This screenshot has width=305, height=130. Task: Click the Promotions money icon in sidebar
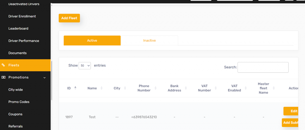tap(4, 77)
